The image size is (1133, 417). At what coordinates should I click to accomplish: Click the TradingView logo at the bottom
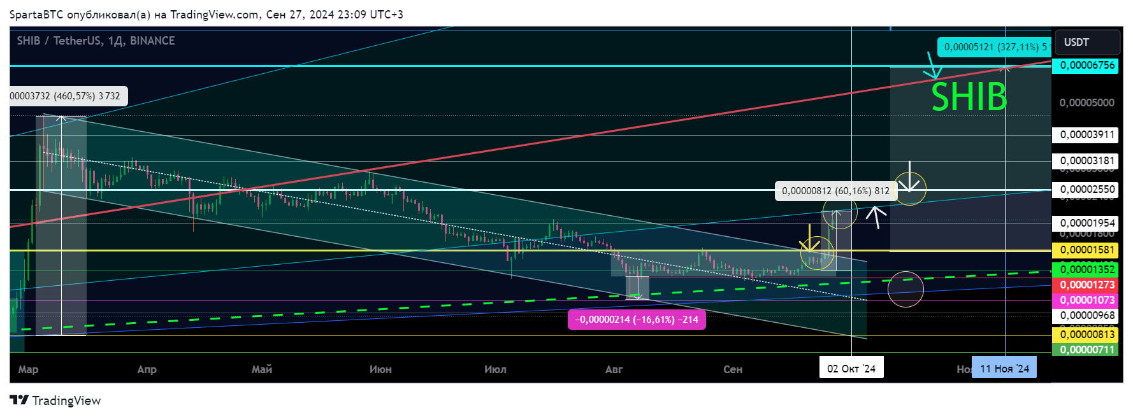coord(55,400)
